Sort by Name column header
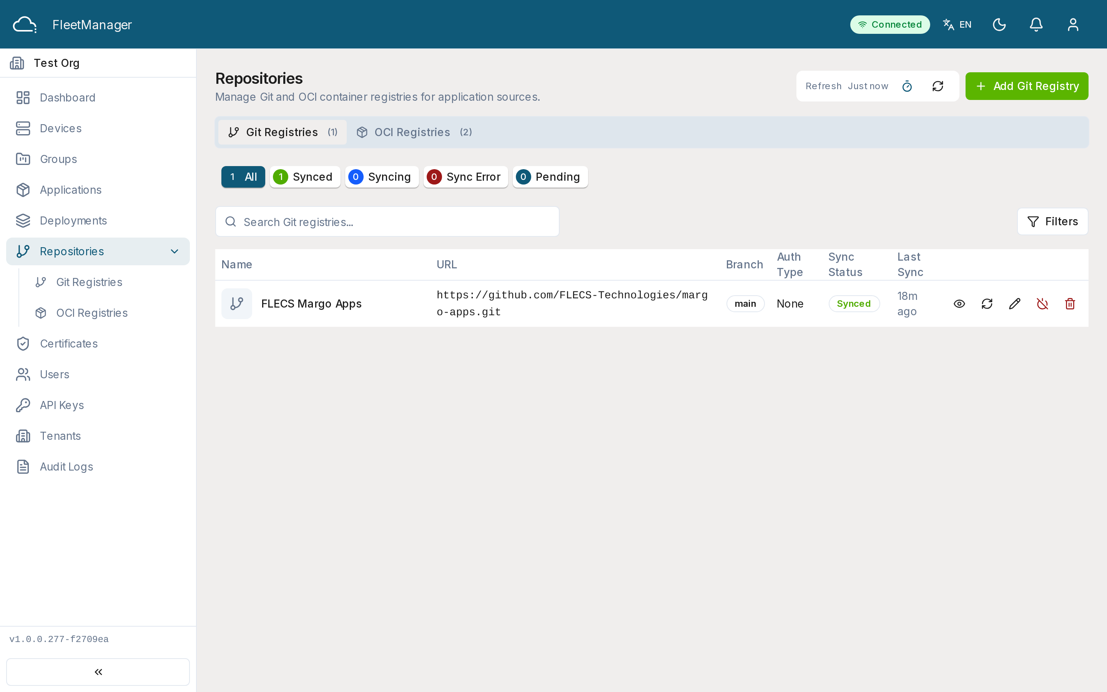The height and width of the screenshot is (692, 1107). click(x=236, y=264)
